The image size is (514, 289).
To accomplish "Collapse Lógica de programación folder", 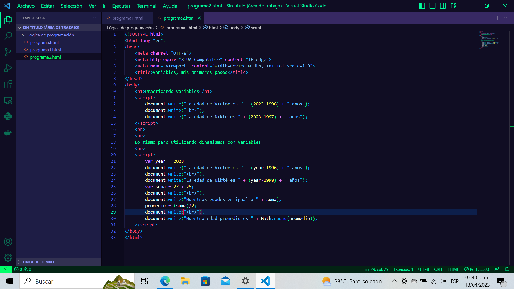I will click(50, 35).
